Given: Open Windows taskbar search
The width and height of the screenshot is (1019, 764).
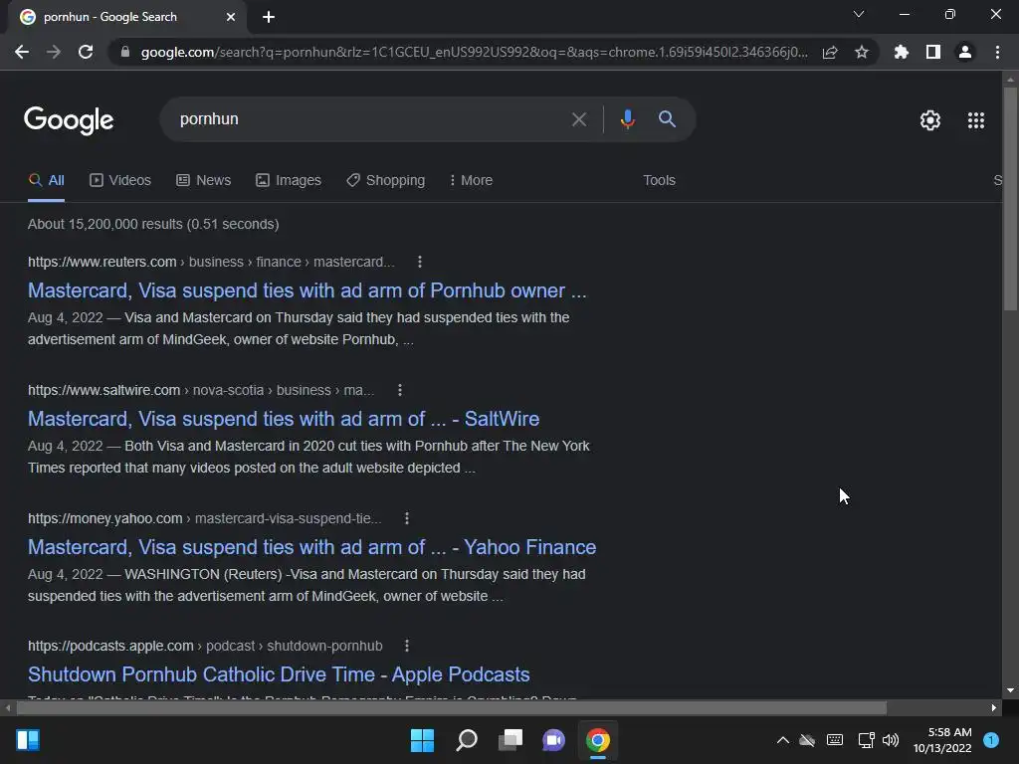Looking at the screenshot, I should click(467, 740).
